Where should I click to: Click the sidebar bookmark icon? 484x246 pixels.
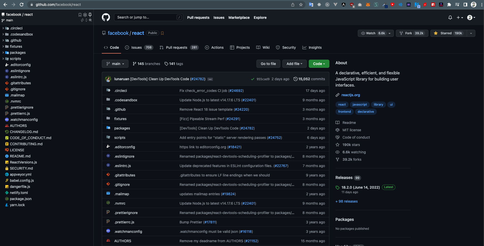[80, 15]
